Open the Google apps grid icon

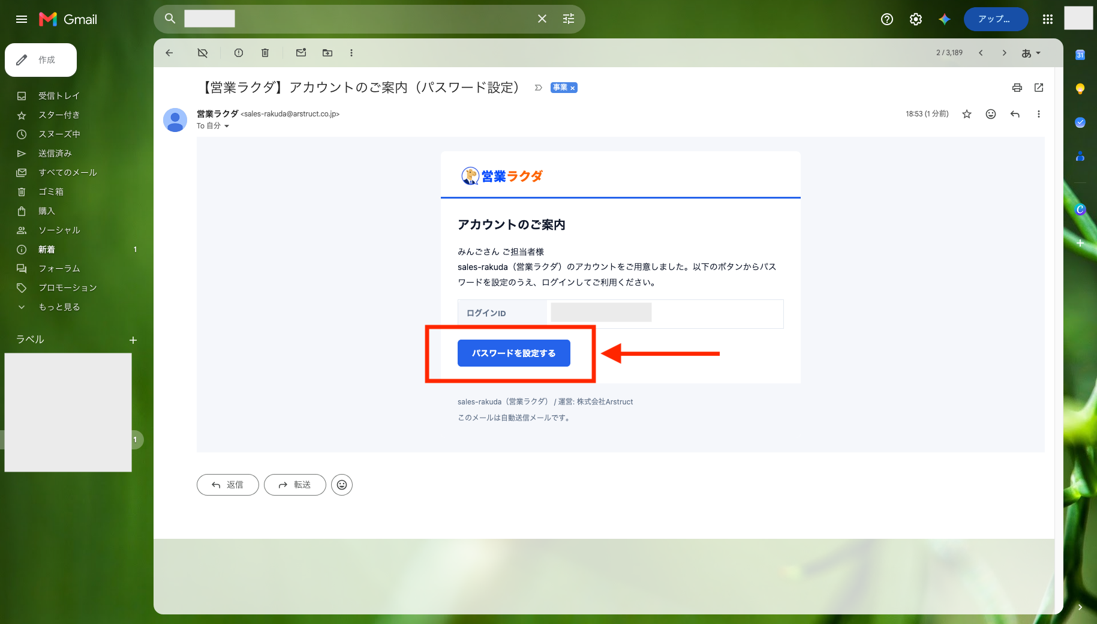[1048, 19]
